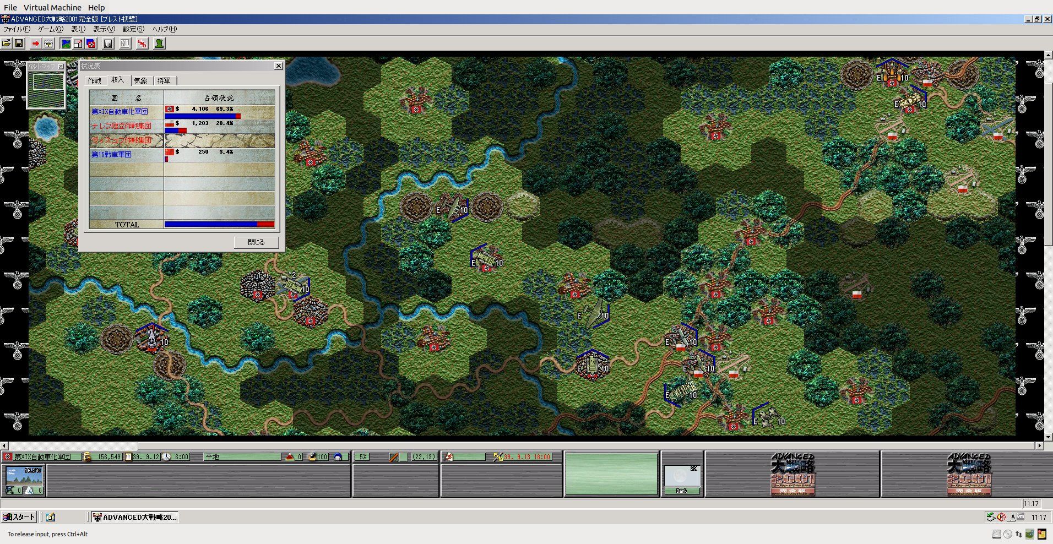Click the red 39. 9.13 18:00 deadline text
The height and width of the screenshot is (544, 1053).
click(527, 457)
